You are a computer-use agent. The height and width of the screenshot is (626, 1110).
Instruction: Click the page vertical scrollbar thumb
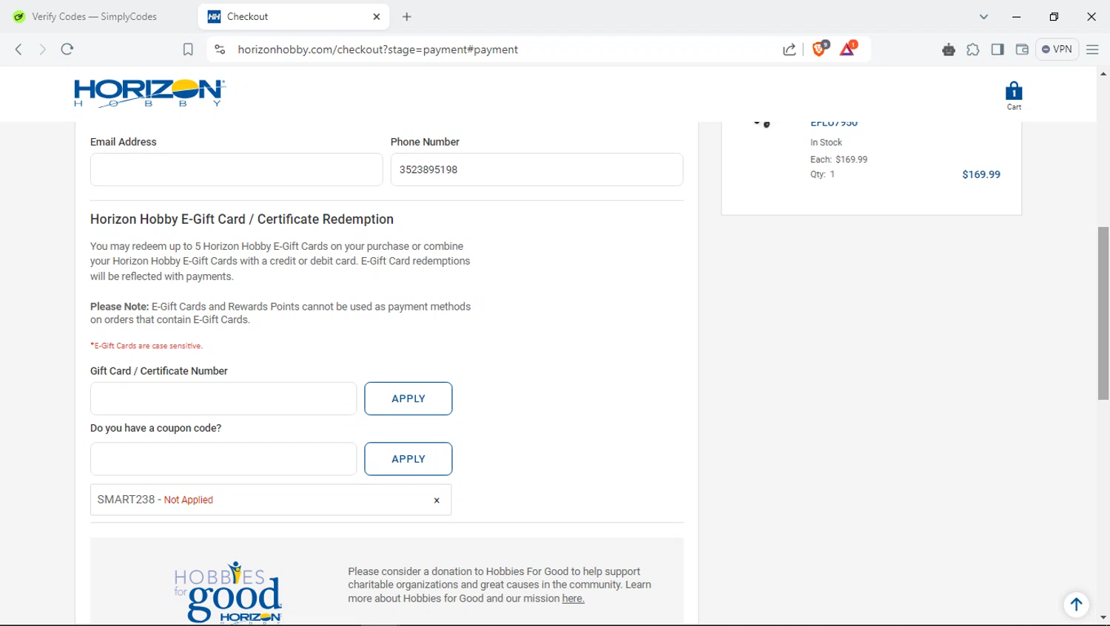[1103, 313]
